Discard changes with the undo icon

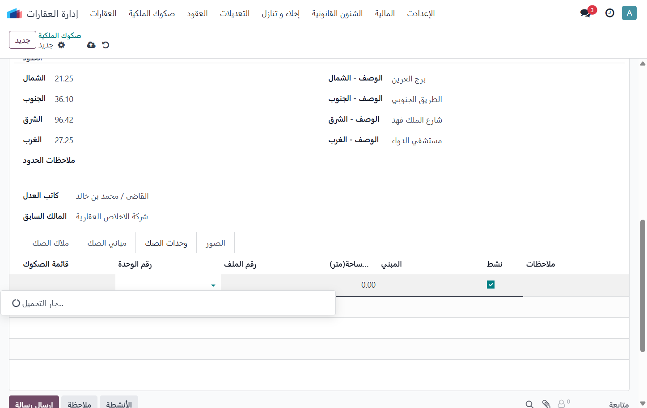[x=106, y=45]
